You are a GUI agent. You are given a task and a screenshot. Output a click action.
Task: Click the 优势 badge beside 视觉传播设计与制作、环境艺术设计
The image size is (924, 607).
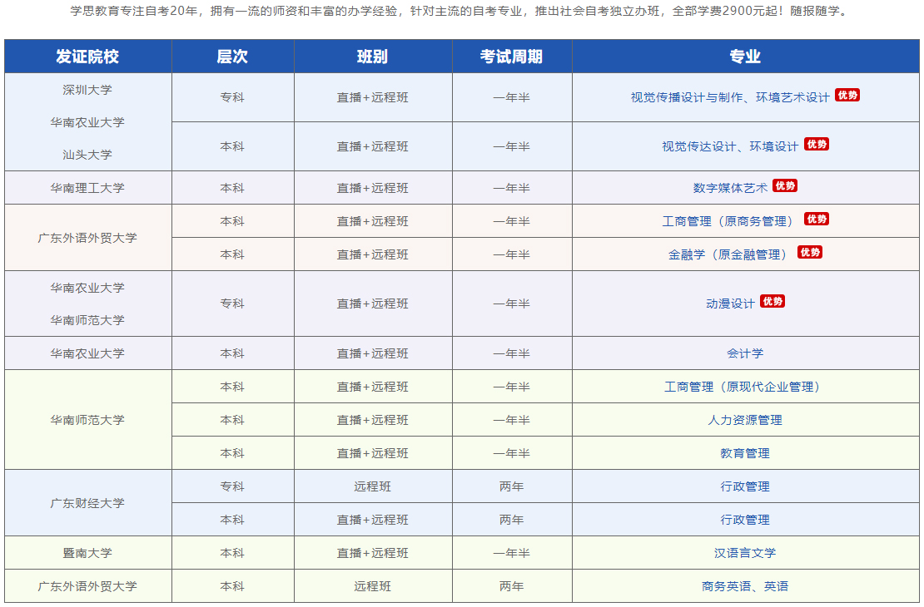pyautogui.click(x=847, y=96)
